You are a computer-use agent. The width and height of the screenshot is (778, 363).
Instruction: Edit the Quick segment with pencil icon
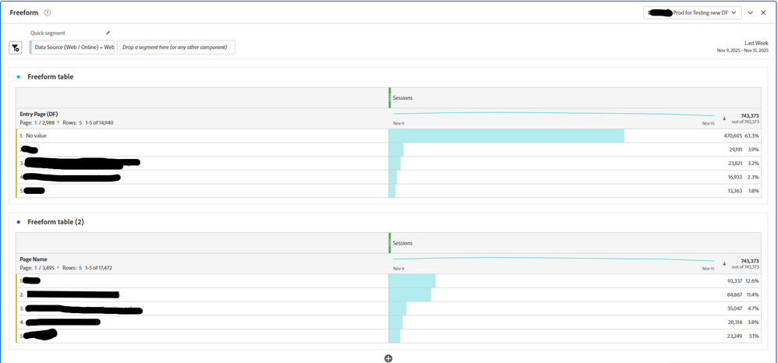coord(108,33)
